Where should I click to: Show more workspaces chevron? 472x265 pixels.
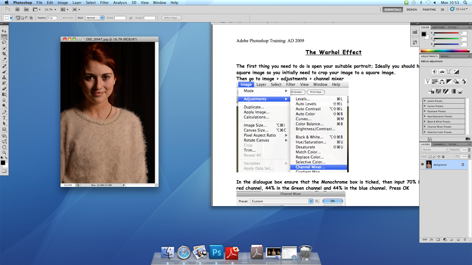tap(442, 9)
